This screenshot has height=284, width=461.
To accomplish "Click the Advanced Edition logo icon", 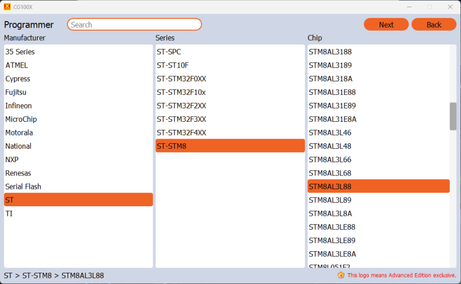I will coord(341,275).
